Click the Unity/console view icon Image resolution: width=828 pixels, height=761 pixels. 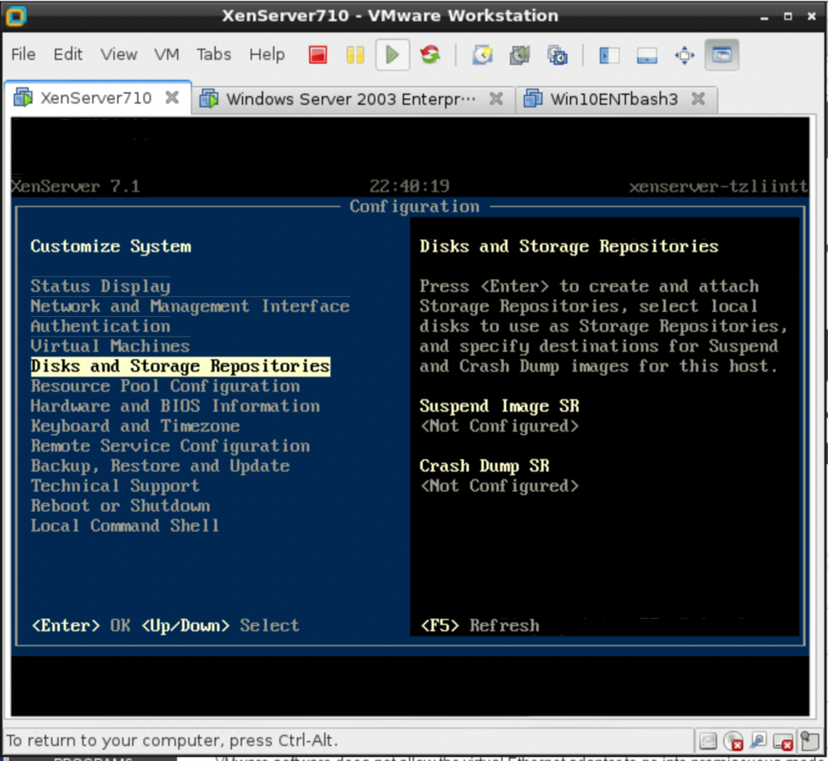click(722, 55)
